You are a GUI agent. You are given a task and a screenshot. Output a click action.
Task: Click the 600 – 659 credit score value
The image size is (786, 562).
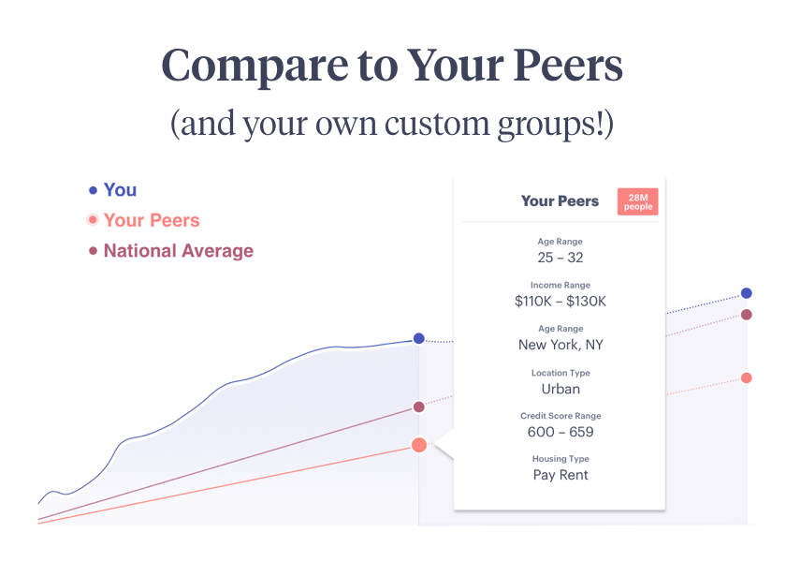[x=560, y=432]
